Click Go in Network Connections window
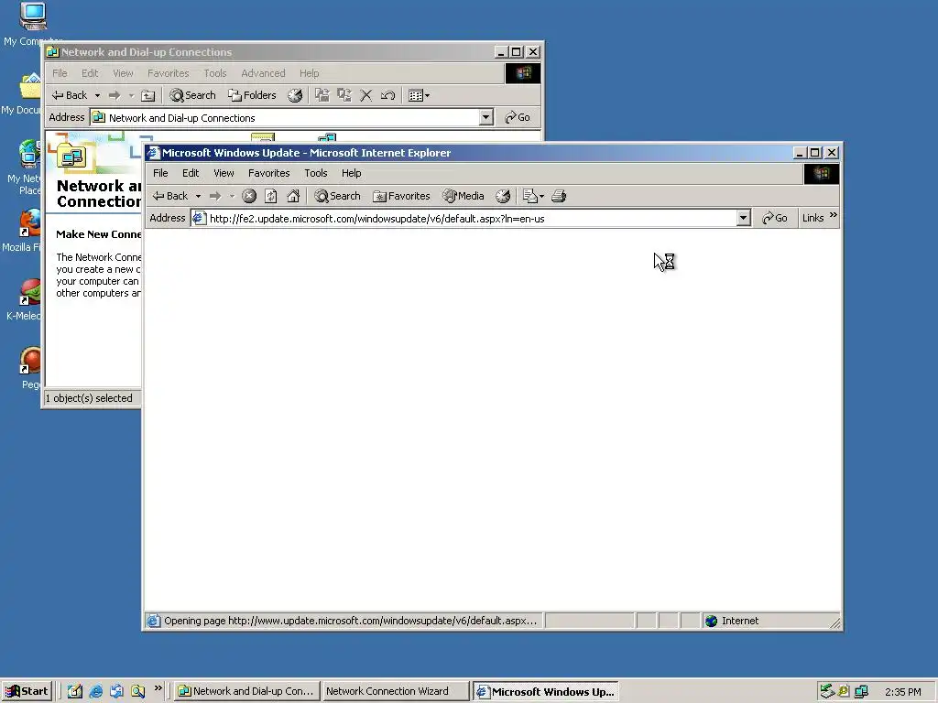Screen dimensions: 938x703 (518, 117)
